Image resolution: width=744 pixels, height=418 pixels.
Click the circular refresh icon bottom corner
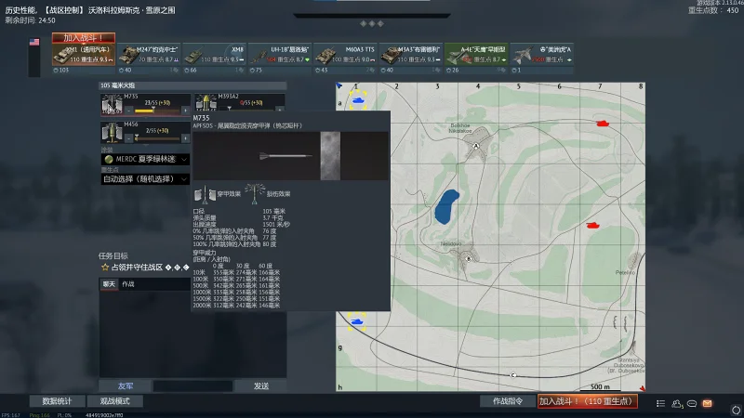(x=736, y=410)
